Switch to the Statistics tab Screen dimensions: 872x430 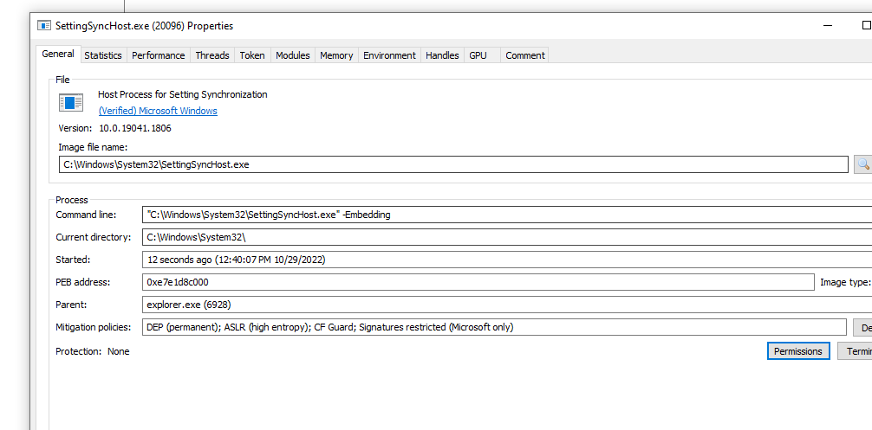click(103, 55)
